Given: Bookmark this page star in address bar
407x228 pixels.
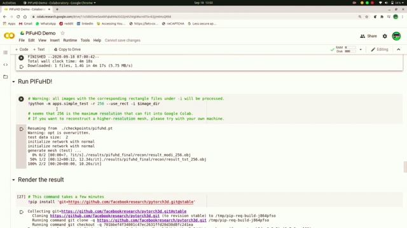Looking at the screenshot, I should 366,16.
